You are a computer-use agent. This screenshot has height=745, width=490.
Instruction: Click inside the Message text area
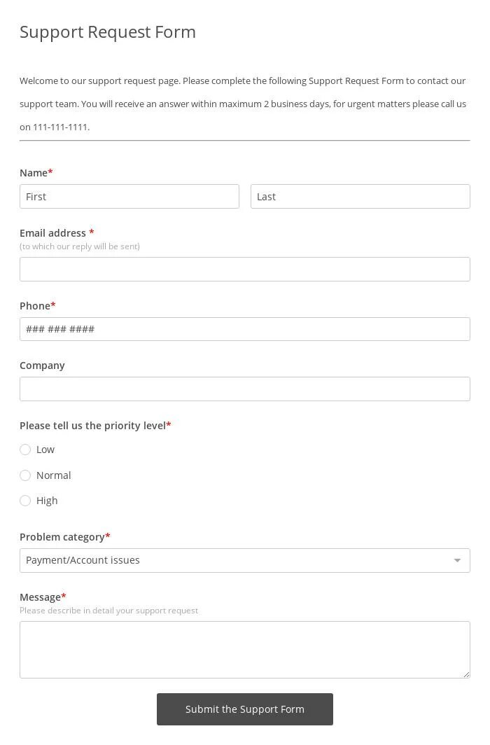pos(244,650)
